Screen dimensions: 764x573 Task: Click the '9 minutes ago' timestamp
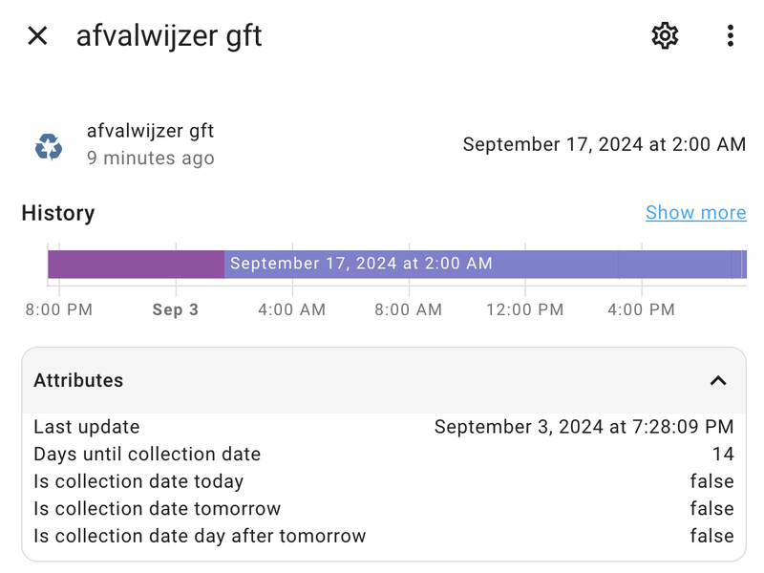click(x=151, y=159)
